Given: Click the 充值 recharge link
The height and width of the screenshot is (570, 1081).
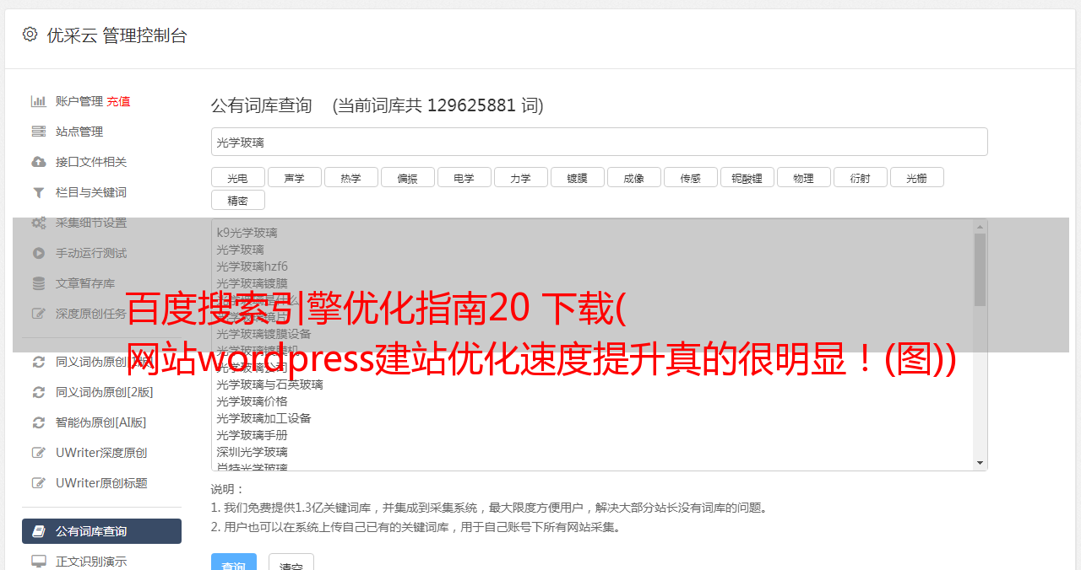Looking at the screenshot, I should (x=118, y=101).
